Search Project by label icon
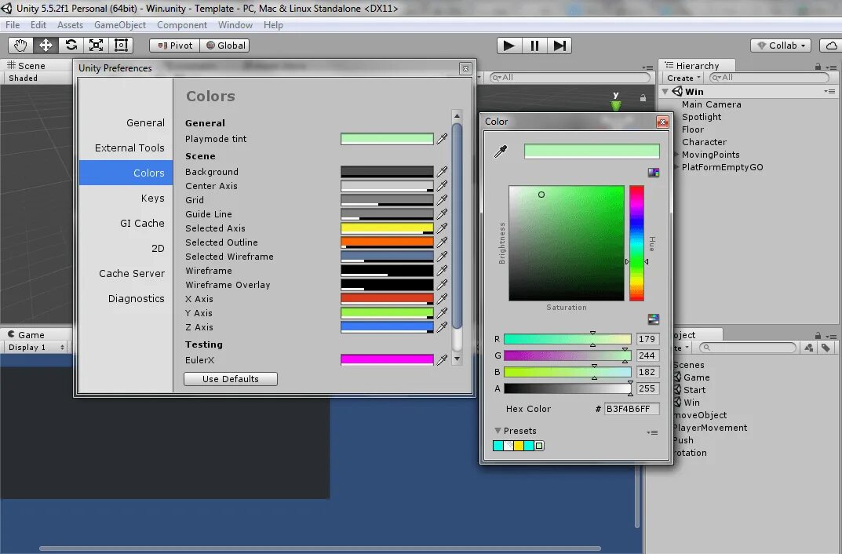The image size is (842, 554). [826, 348]
